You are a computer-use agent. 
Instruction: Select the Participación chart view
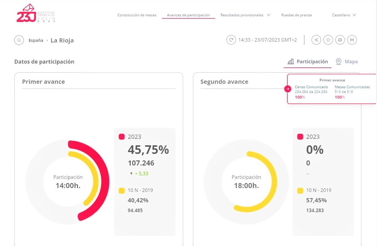click(308, 62)
